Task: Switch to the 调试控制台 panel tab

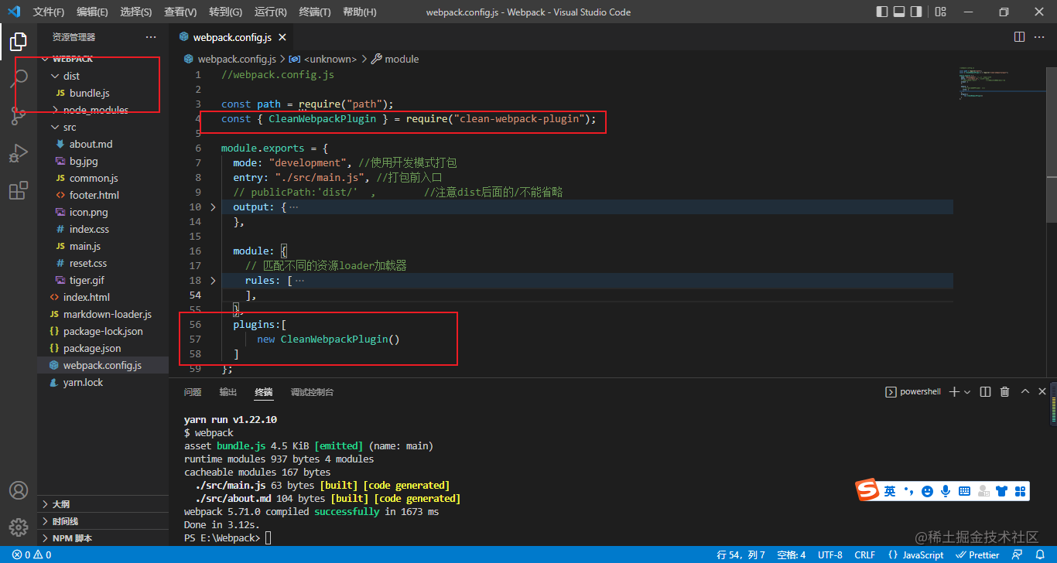Action: pos(312,392)
